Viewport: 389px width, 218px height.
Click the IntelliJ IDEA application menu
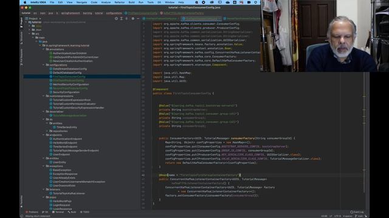click(x=38, y=2)
